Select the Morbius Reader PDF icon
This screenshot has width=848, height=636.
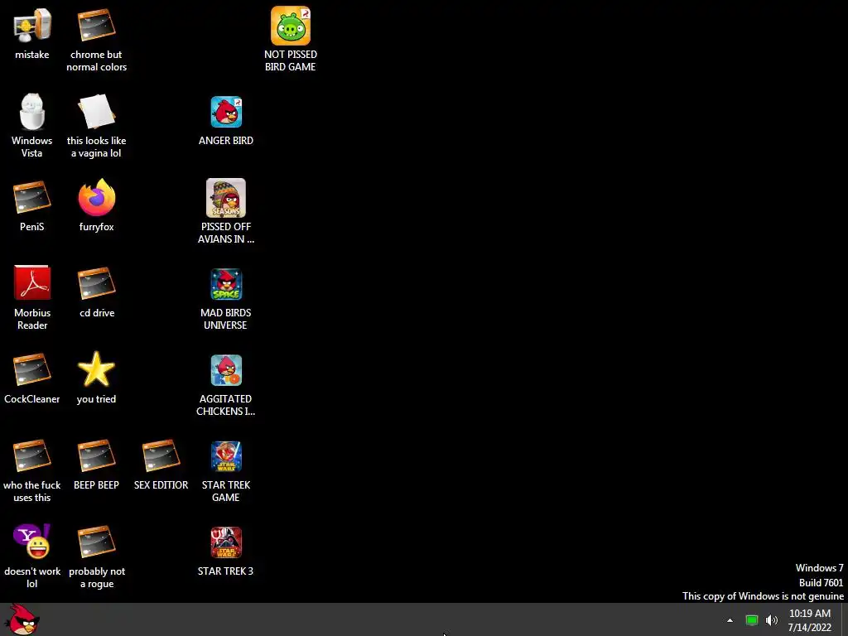[32, 282]
